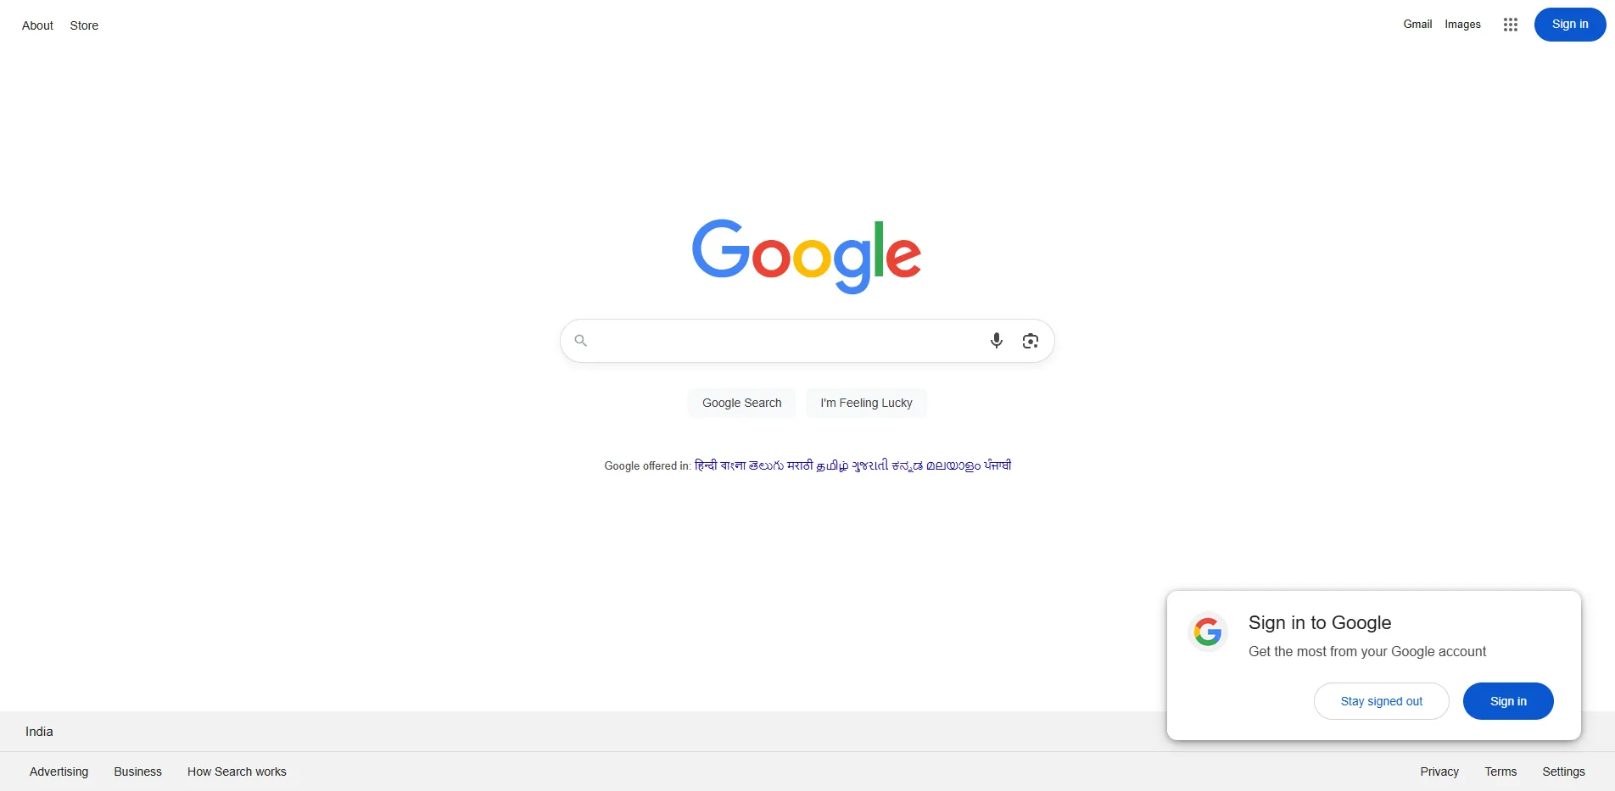Open How Search works link
The image size is (1615, 791).
point(237,772)
